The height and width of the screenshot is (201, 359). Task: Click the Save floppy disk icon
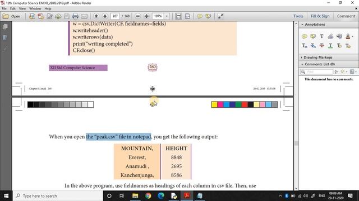pyautogui.click(x=67, y=16)
